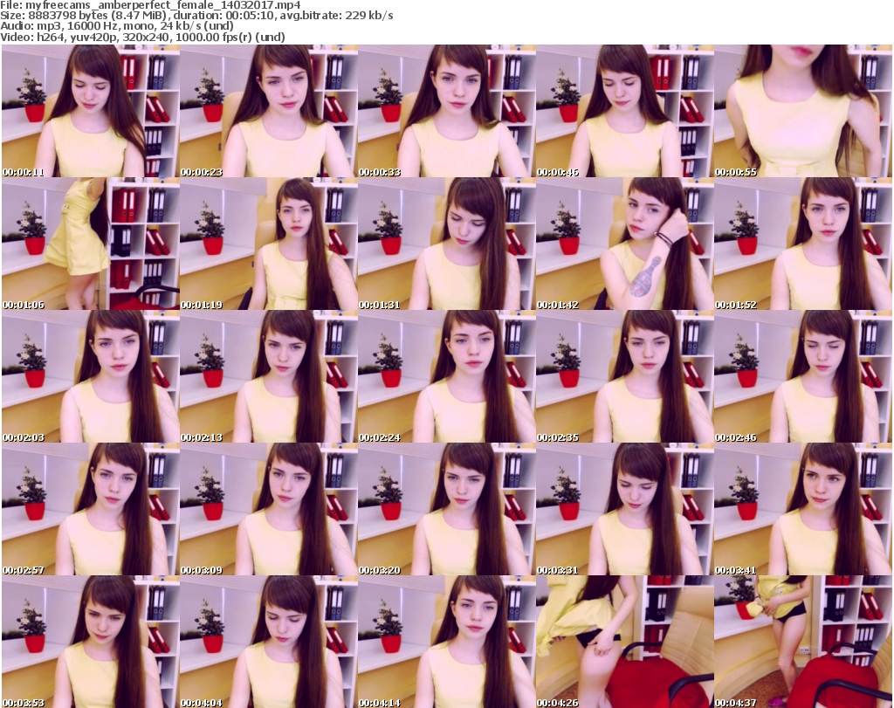Choose the 00:04:14 frame preview

[x=447, y=642]
